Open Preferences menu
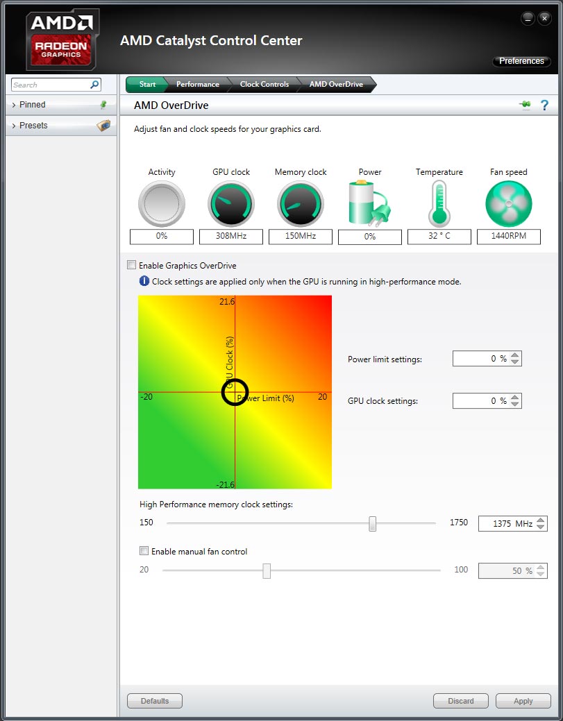This screenshot has height=721, width=563. click(521, 61)
